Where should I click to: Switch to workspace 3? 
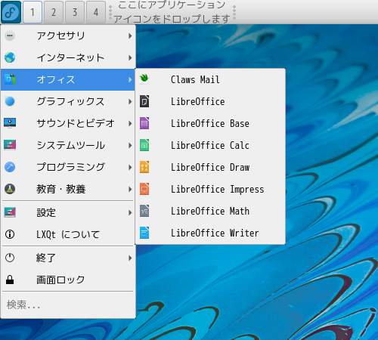75,12
